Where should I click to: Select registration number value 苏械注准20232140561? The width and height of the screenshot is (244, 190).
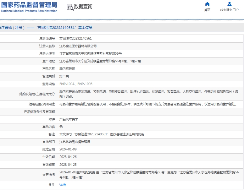tap(75, 38)
